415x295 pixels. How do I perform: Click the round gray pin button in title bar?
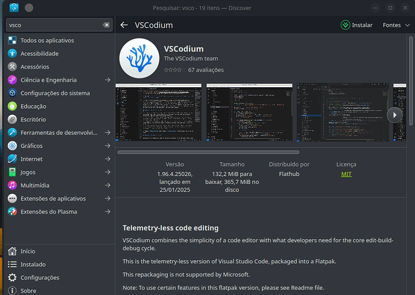tap(29, 8)
